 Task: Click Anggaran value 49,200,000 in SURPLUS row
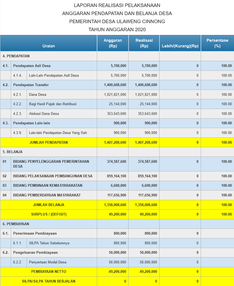click(x=118, y=214)
